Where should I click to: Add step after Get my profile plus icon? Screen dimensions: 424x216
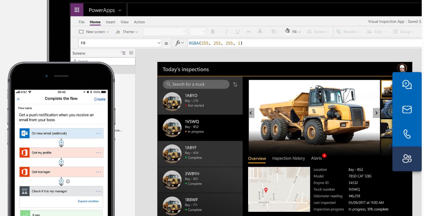[x=61, y=162]
